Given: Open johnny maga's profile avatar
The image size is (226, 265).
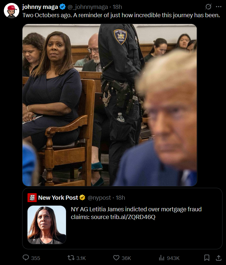Looking at the screenshot, I should pos(12,10).
